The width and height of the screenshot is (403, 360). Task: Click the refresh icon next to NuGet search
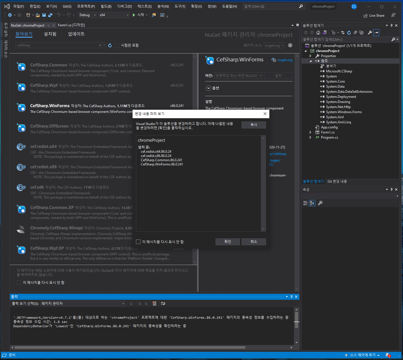point(110,45)
